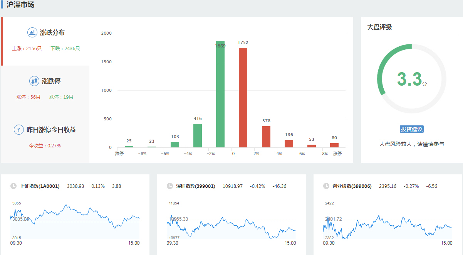Open the 深证指数(399001) link
The image size is (463, 255).
click(196, 186)
